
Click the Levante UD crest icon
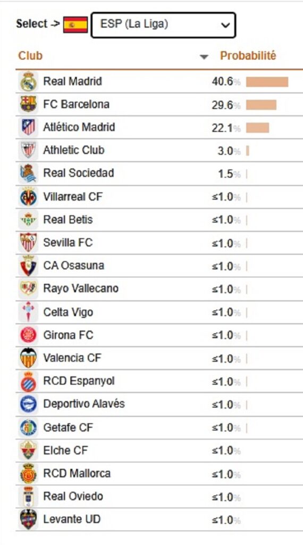29,519
